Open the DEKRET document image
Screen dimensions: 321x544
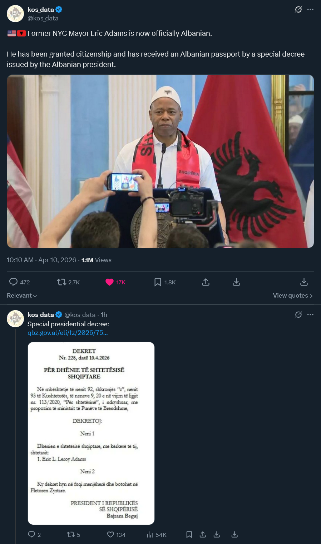coord(91,433)
